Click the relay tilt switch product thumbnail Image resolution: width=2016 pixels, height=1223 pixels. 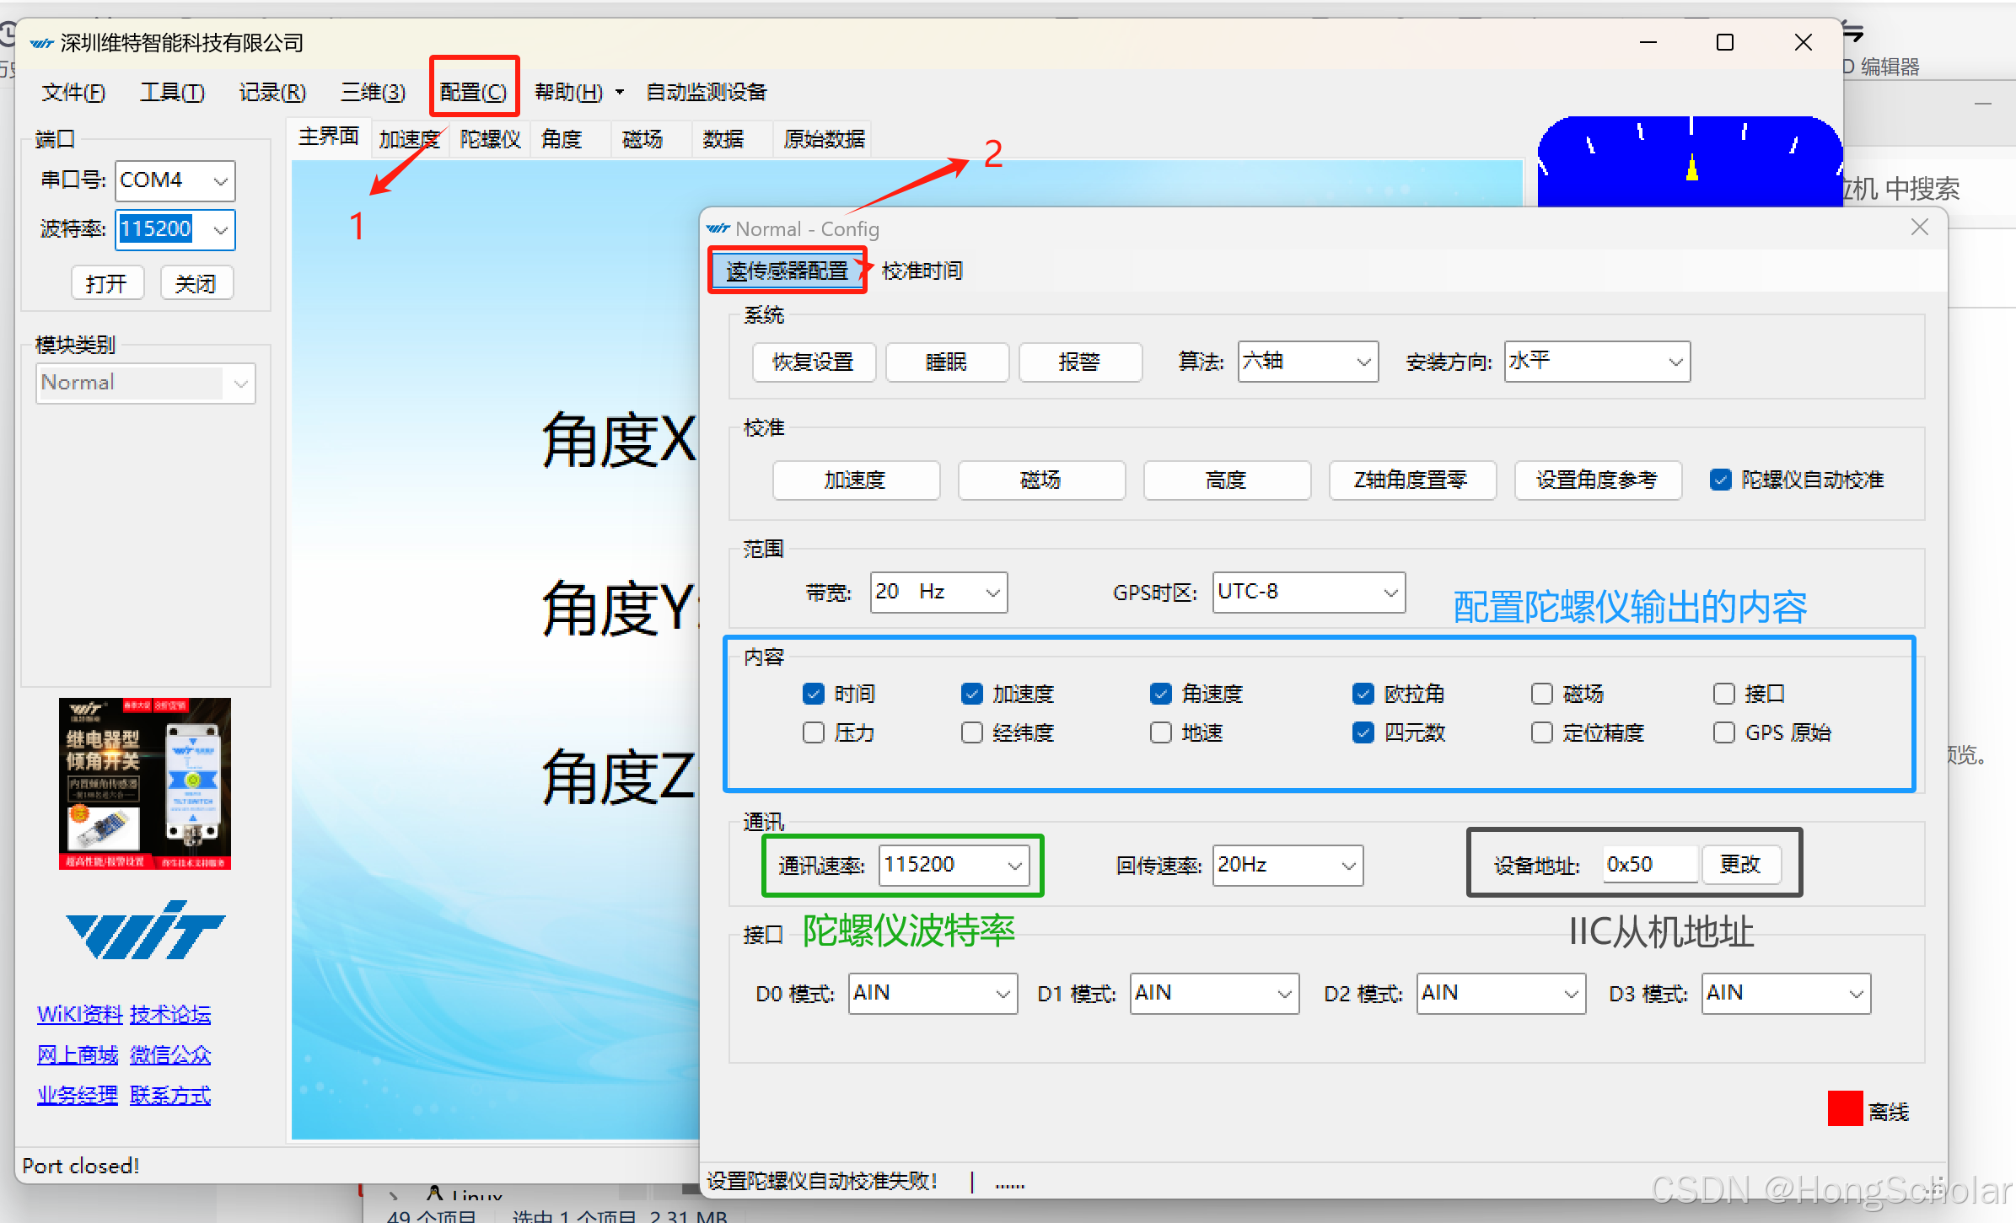[144, 783]
